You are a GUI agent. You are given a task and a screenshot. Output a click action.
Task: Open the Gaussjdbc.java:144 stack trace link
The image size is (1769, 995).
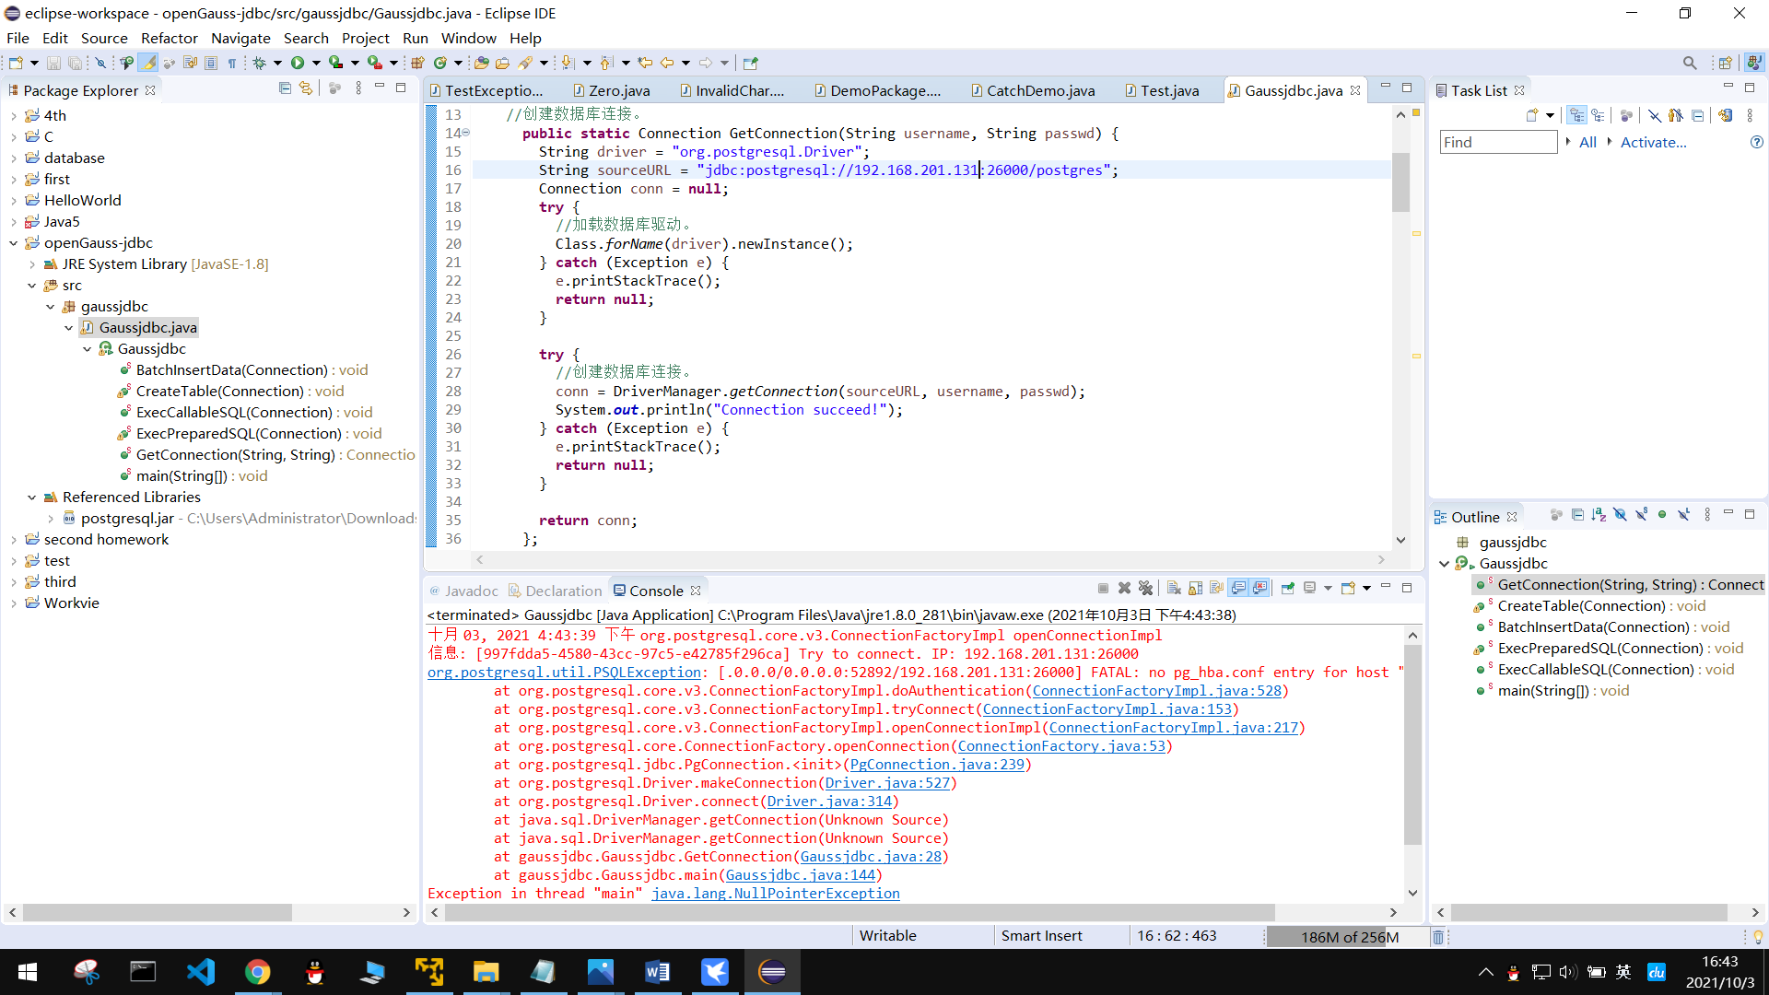[x=800, y=875]
